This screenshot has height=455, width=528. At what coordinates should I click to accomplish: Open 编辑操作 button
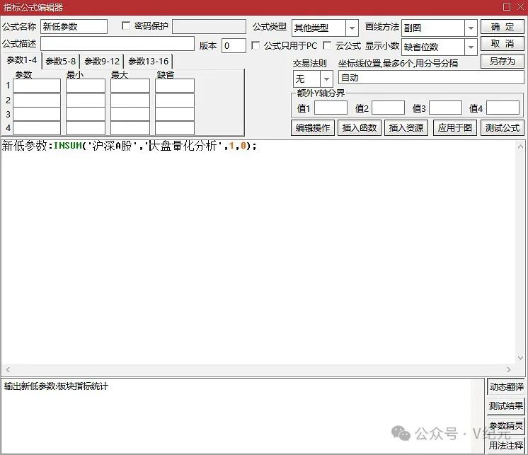pos(313,127)
